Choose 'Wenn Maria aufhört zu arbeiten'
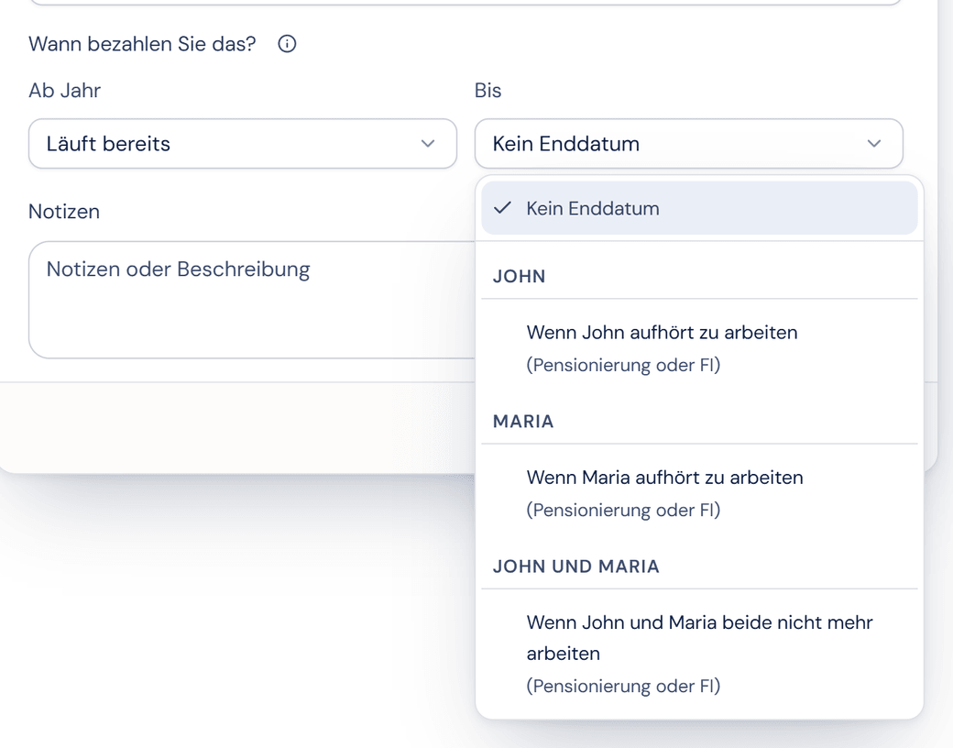 tap(699, 493)
